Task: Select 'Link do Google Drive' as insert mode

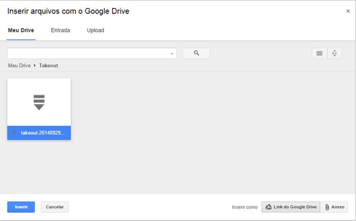Action: [x=291, y=207]
